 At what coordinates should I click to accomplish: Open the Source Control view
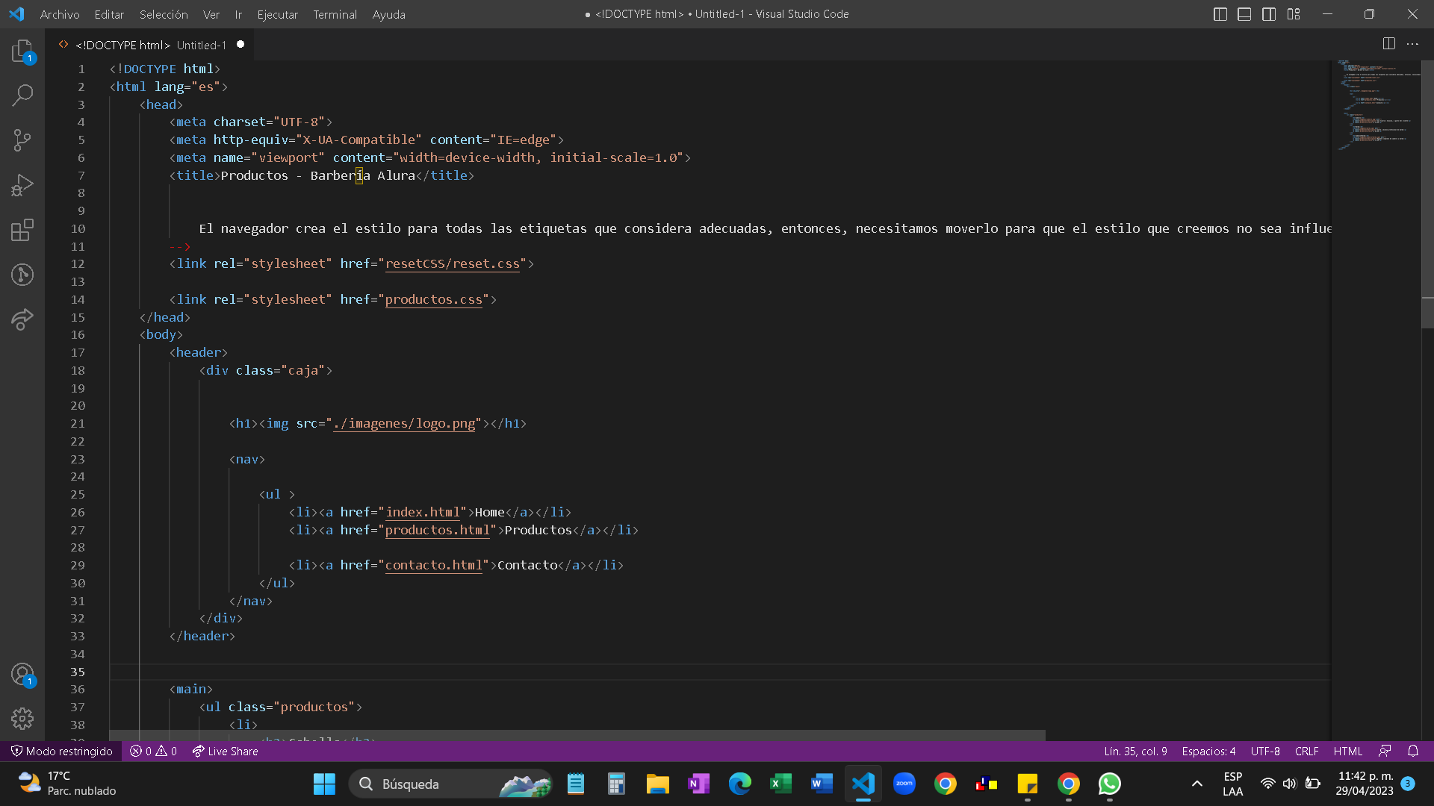click(22, 140)
